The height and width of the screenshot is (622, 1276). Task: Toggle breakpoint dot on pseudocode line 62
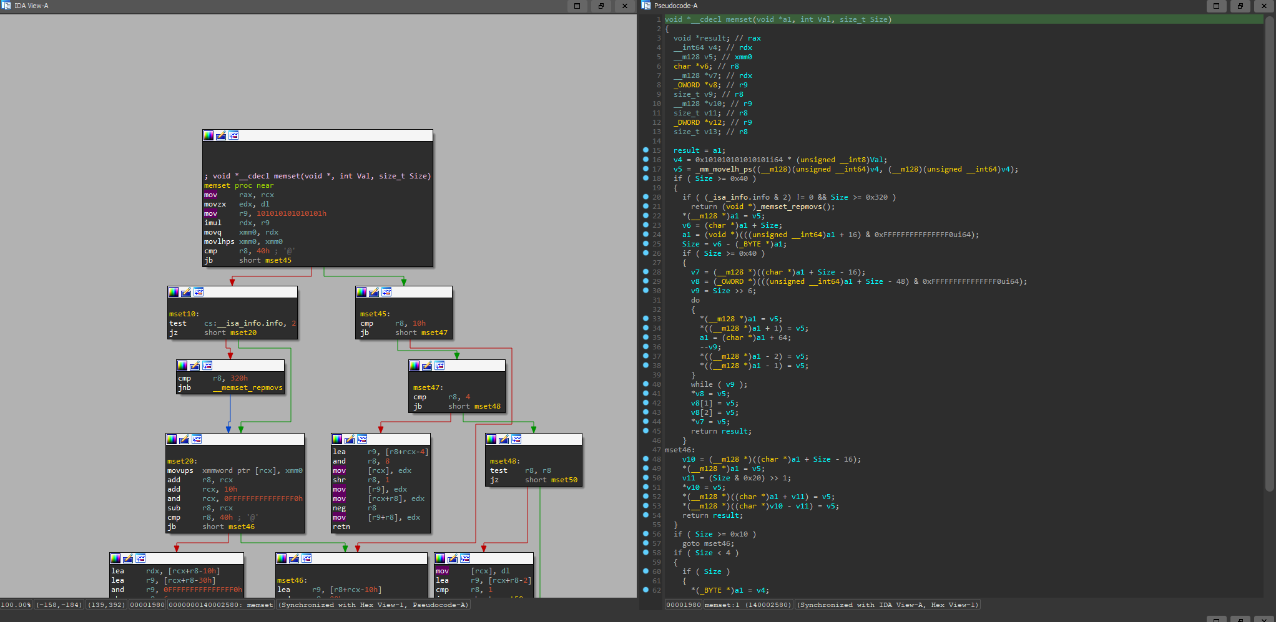(x=645, y=590)
